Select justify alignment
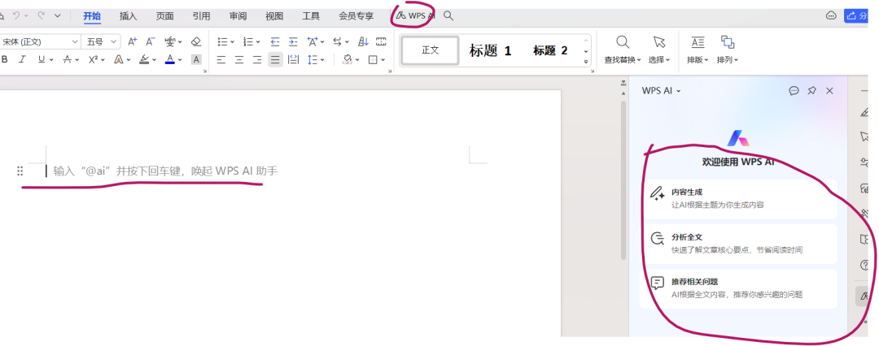This screenshot has width=879, height=346. (x=275, y=59)
